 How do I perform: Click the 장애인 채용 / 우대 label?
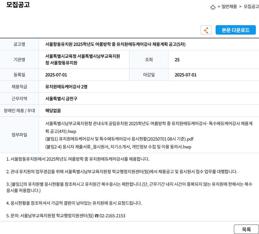[x=19, y=111]
